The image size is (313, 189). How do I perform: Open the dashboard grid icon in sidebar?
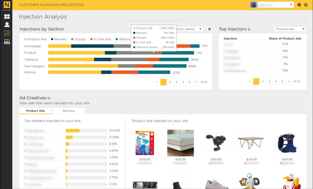click(7, 16)
